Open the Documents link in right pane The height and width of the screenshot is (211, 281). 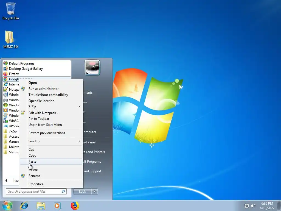tap(88, 93)
